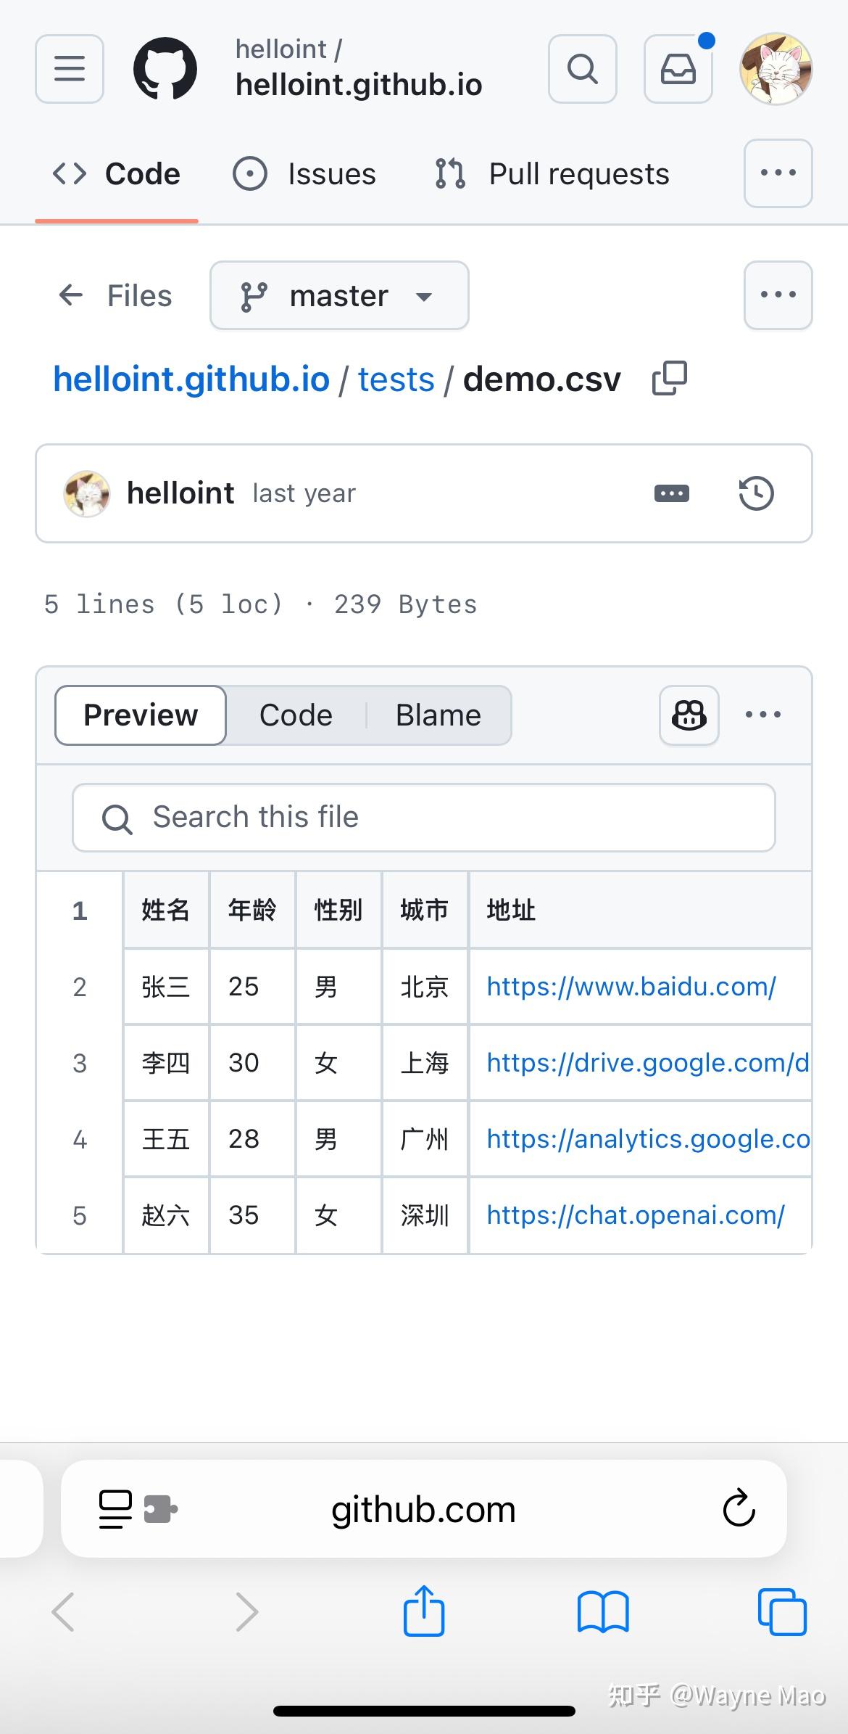Open Copilot for this file
The height and width of the screenshot is (1734, 848).
pos(687,715)
